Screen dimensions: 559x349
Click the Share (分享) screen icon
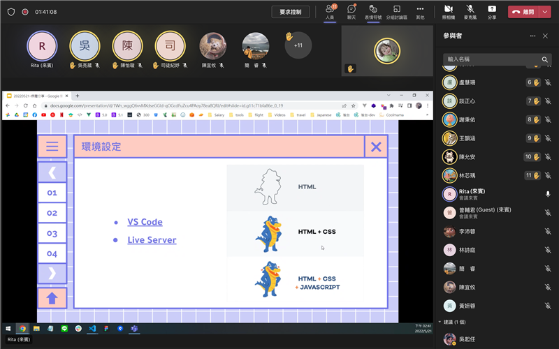tap(492, 11)
